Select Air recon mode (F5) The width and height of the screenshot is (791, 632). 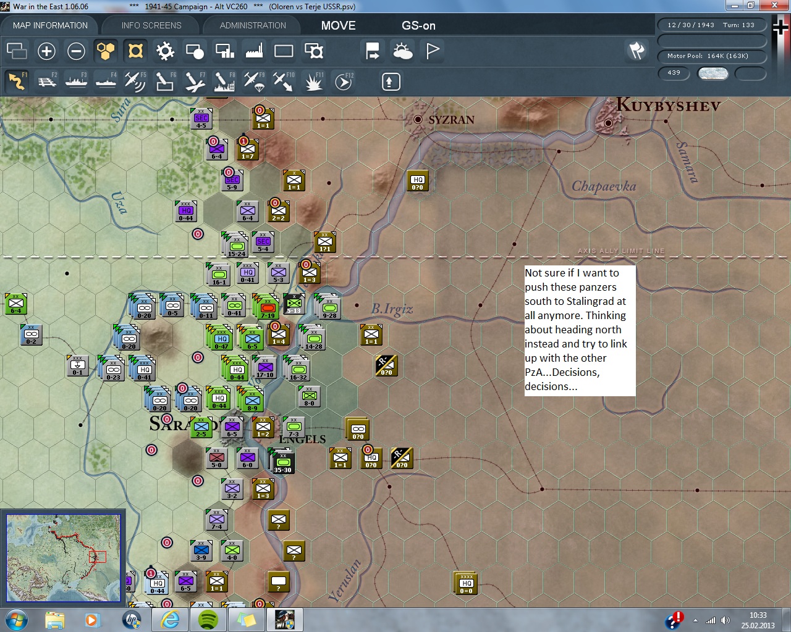pos(135,81)
